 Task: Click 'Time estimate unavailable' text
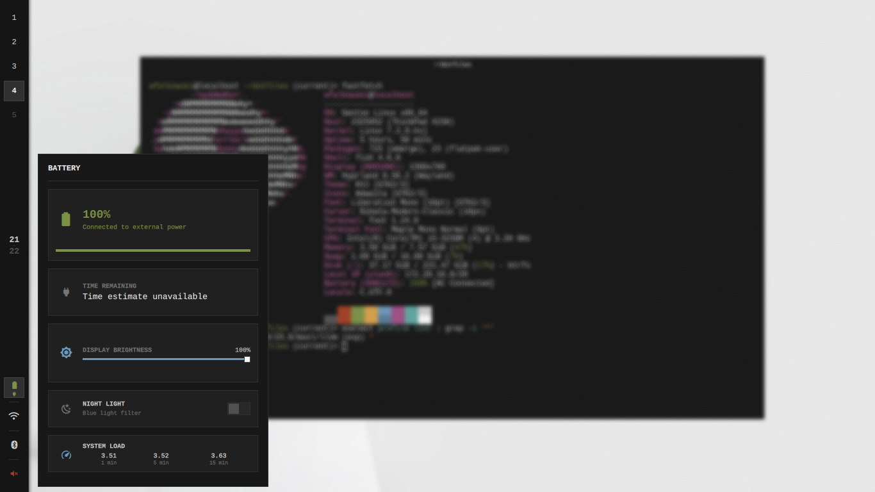[145, 297]
